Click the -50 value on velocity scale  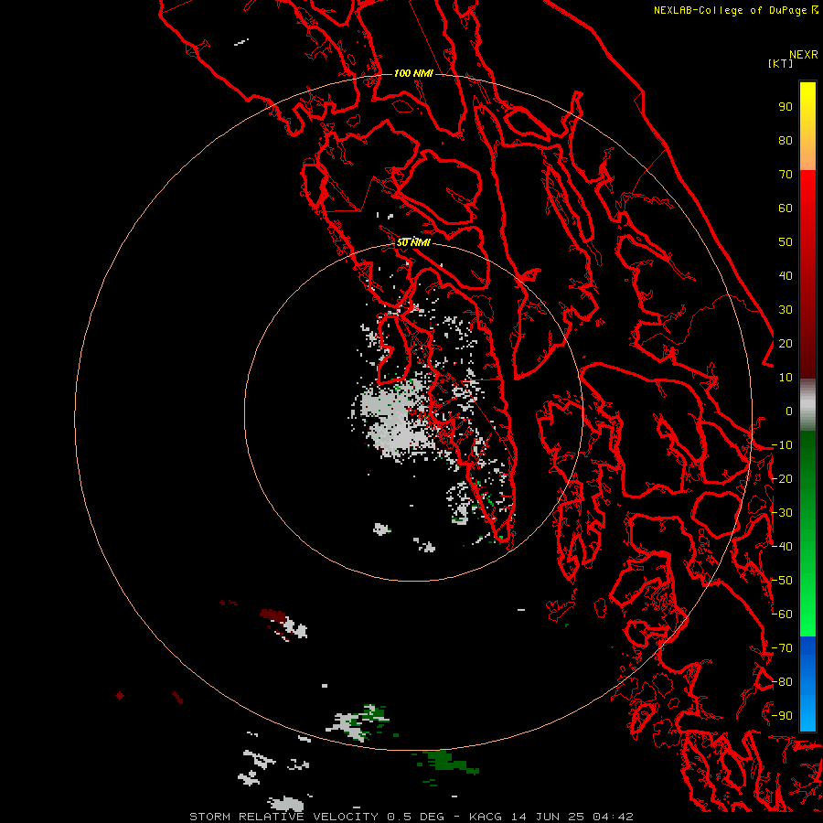pos(782,581)
